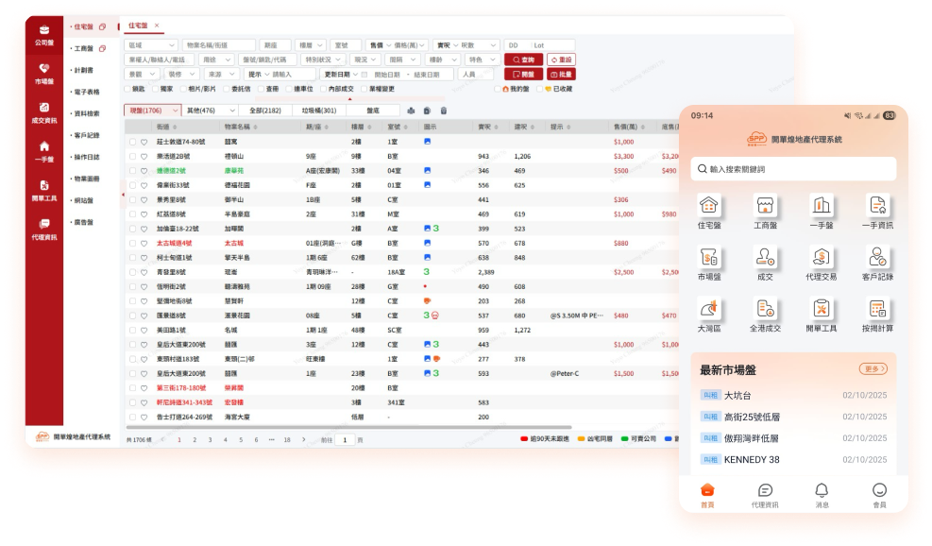
Task: Open 公司盤 in the red sidebar
Action: pyautogui.click(x=44, y=34)
